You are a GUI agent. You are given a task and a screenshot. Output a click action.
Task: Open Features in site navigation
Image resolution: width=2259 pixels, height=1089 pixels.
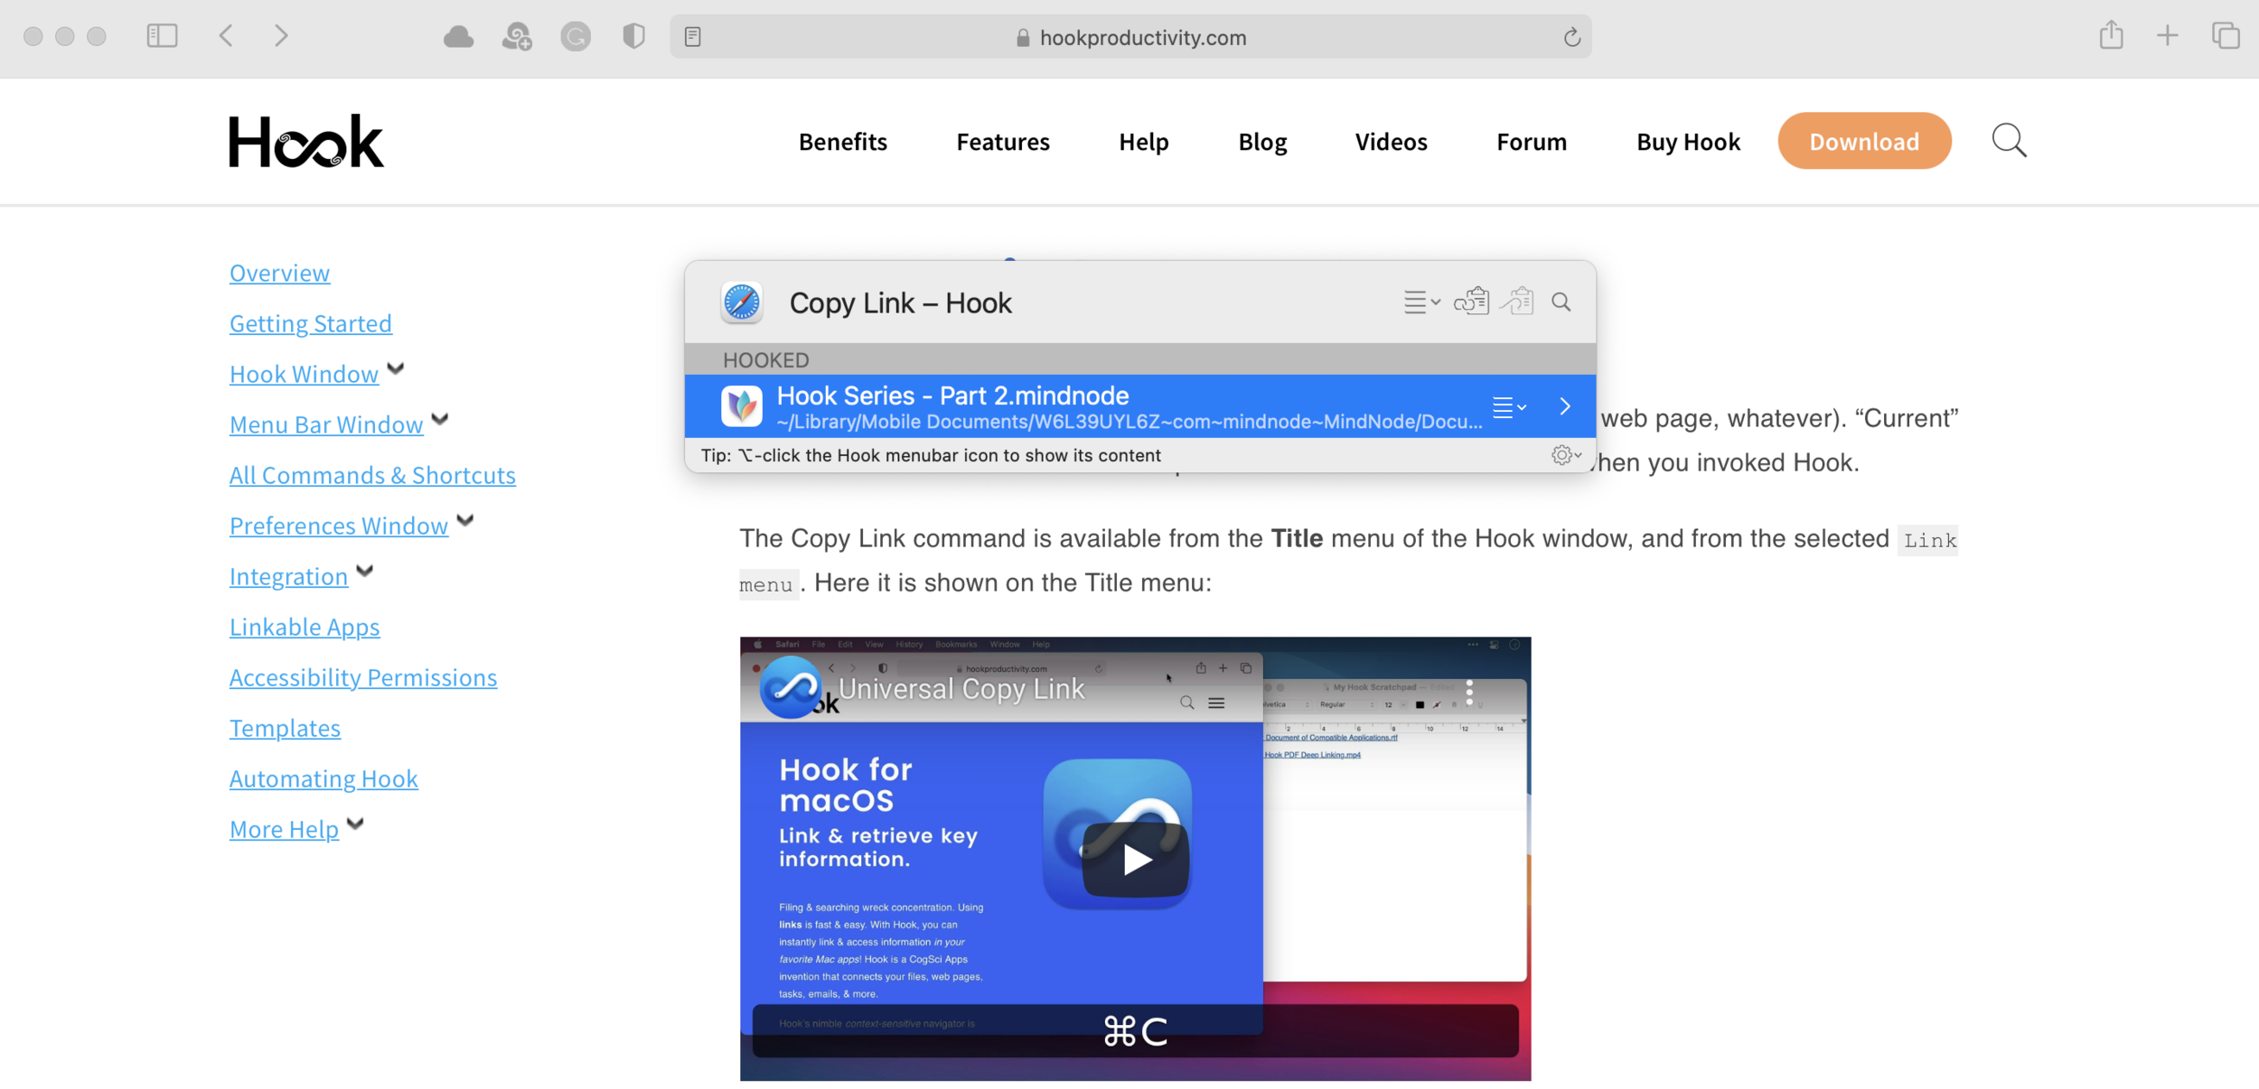click(1003, 142)
